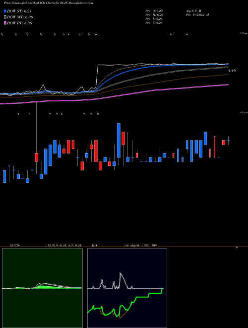Select the 'DOW PT: 5.06' legend label
Viewport: 248px width, 328px height.
19,23
